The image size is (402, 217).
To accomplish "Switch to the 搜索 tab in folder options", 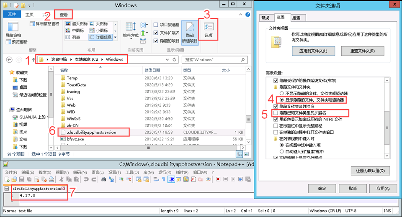I will coord(296,18).
